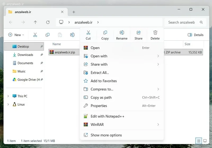
Task: Click the PC monitor icon in address bar
Action: click(x=61, y=22)
